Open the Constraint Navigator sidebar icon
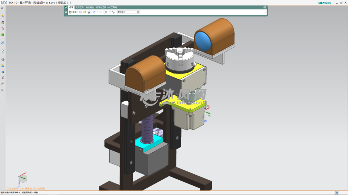348x195 pixels. coord(3,22)
